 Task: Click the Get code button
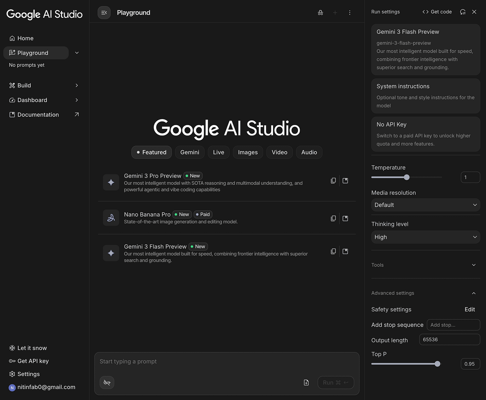437,12
